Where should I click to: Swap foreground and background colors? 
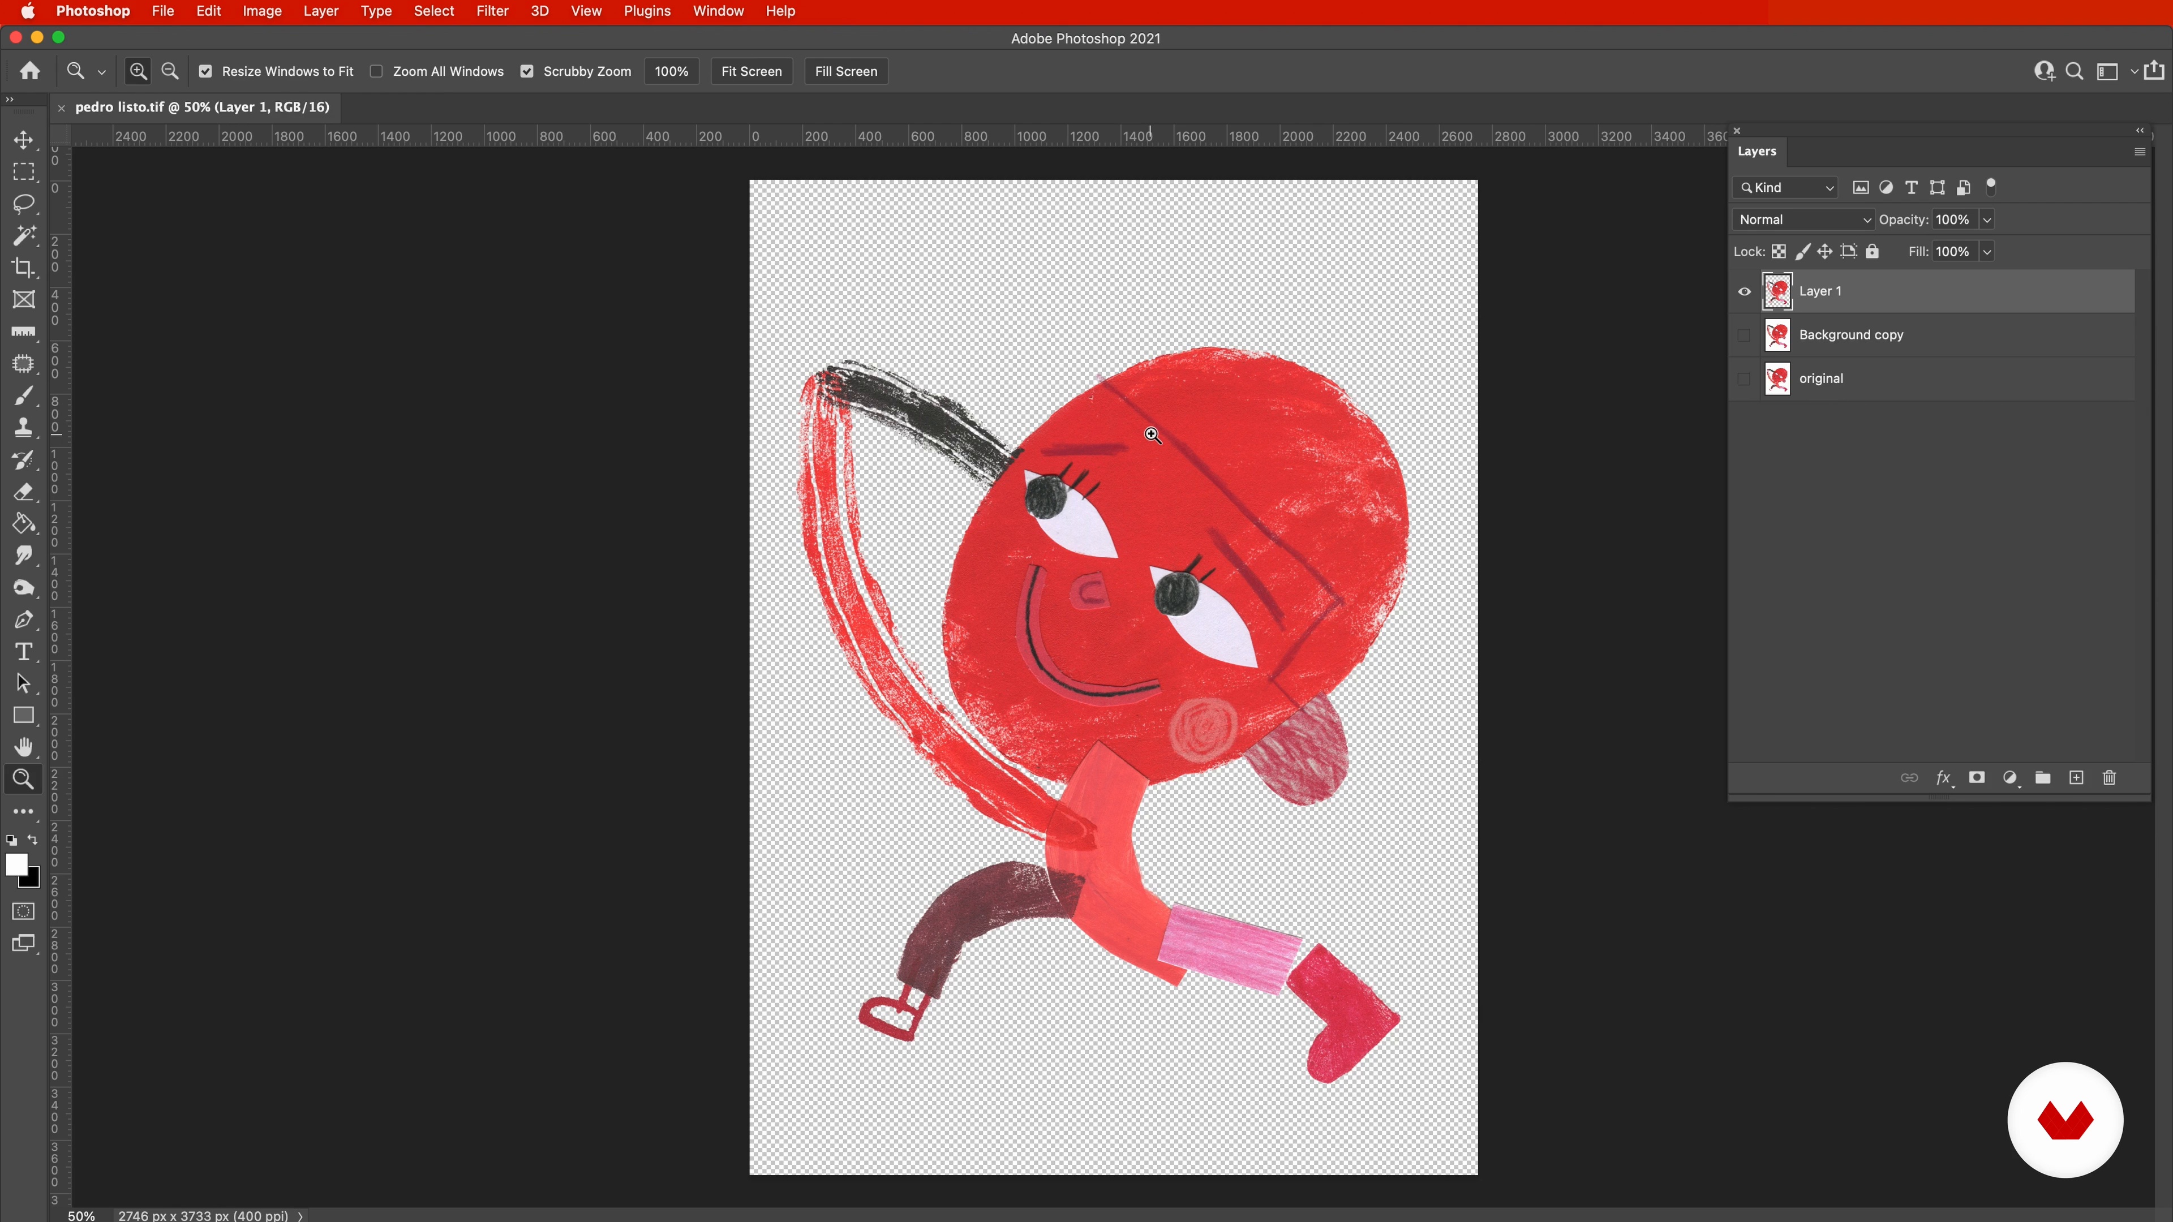click(x=33, y=840)
